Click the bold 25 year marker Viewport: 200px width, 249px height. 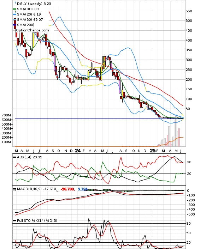[153, 151]
